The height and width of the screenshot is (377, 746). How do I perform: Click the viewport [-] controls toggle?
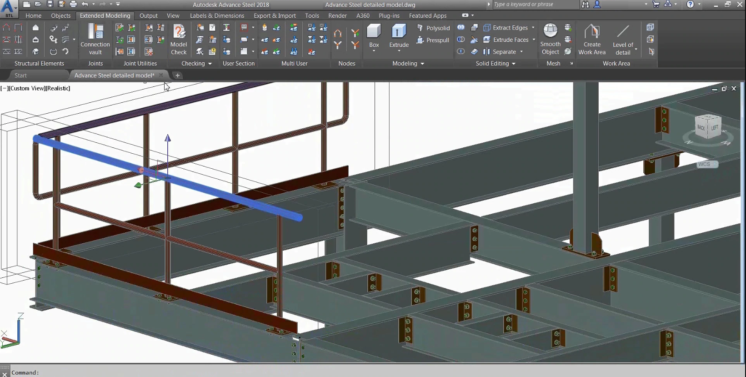[x=4, y=88]
